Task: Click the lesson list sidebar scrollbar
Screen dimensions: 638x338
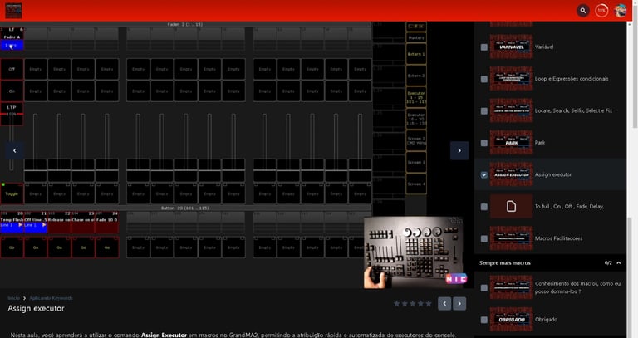Action: click(x=629, y=277)
